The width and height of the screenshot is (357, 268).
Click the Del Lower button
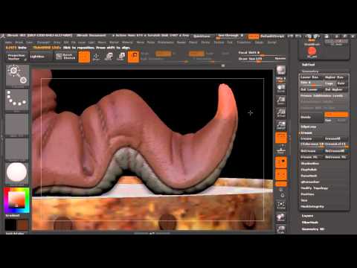pos(312,89)
